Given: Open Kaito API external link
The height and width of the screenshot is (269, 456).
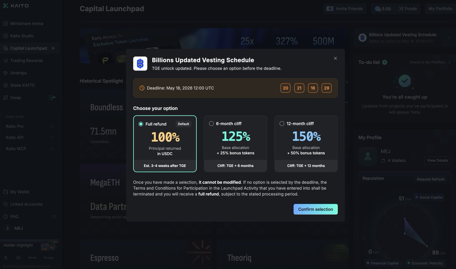Looking at the screenshot, I should (29, 137).
